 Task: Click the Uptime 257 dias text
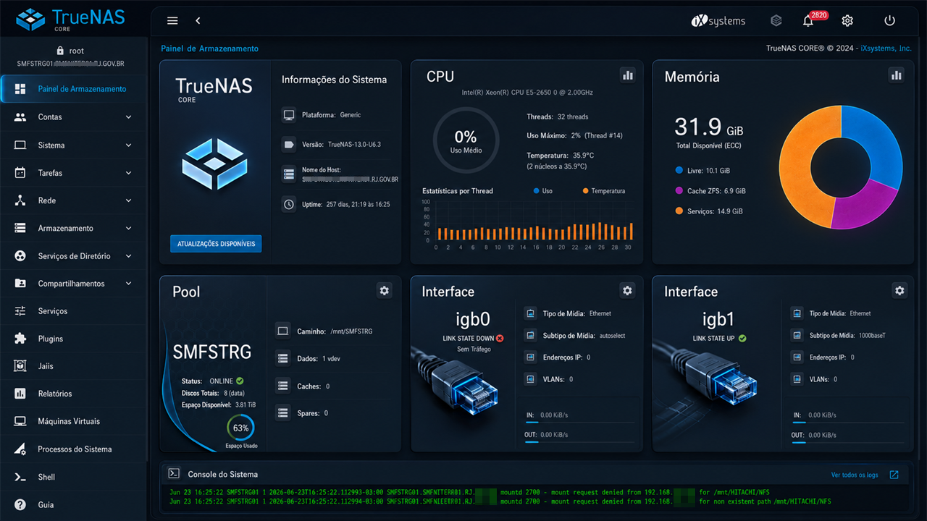coord(346,205)
